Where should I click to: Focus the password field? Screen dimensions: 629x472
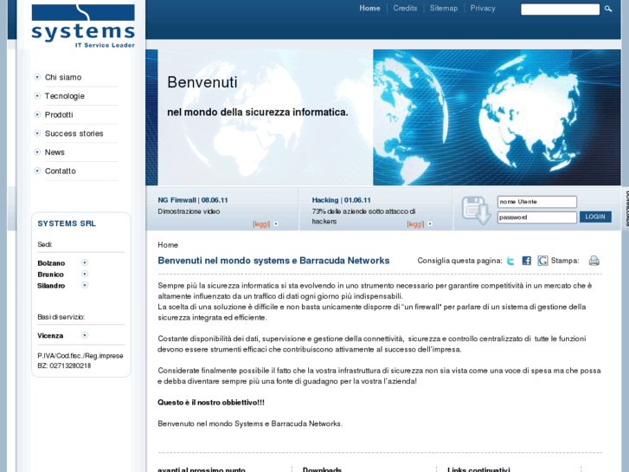click(x=537, y=217)
